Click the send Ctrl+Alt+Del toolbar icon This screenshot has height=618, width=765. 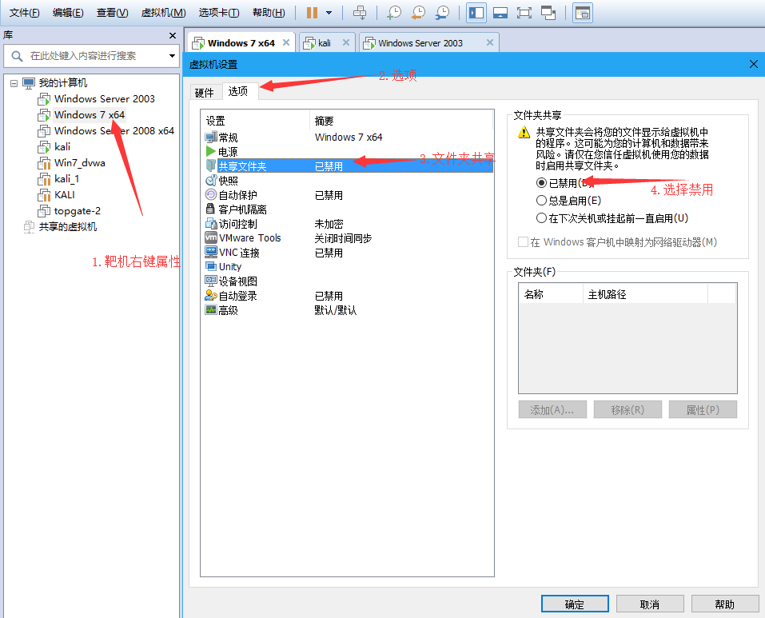[360, 13]
